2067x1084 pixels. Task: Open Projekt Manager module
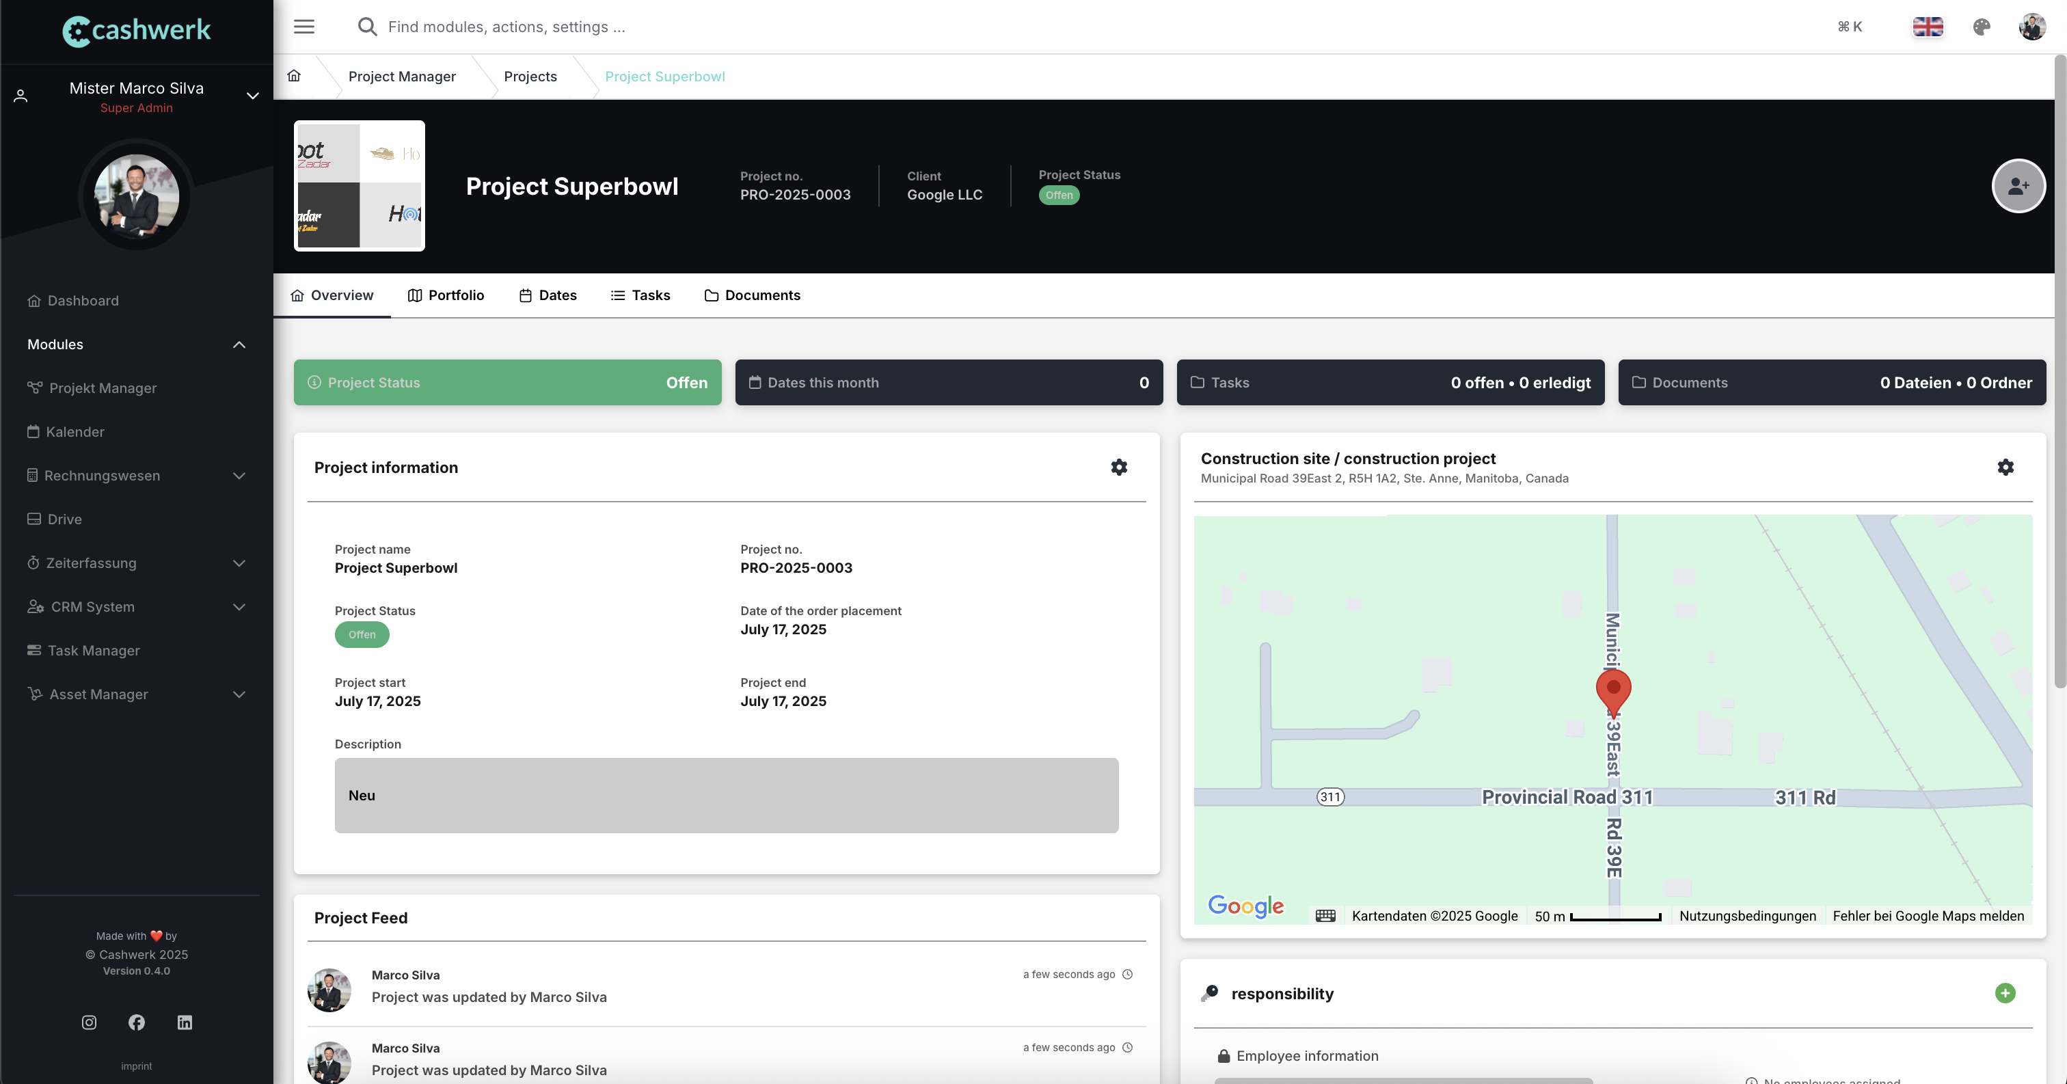pyautogui.click(x=92, y=388)
